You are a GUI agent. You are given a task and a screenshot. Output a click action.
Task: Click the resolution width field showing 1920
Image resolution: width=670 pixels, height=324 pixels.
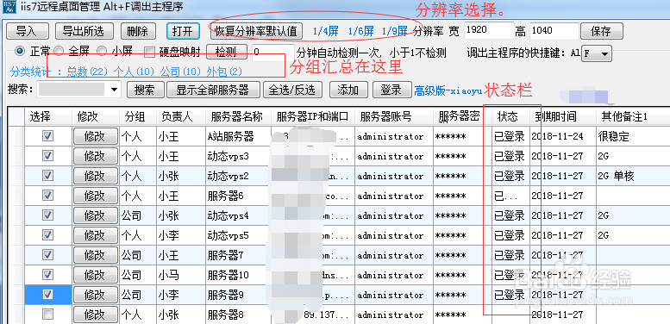[x=488, y=31]
